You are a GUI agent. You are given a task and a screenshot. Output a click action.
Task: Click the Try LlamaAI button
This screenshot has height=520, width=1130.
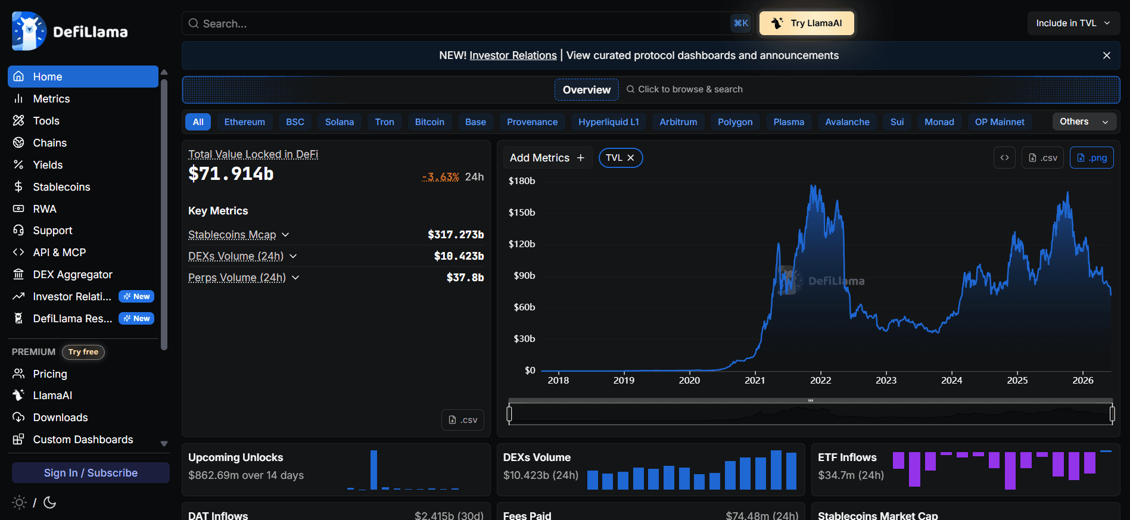pyautogui.click(x=807, y=23)
